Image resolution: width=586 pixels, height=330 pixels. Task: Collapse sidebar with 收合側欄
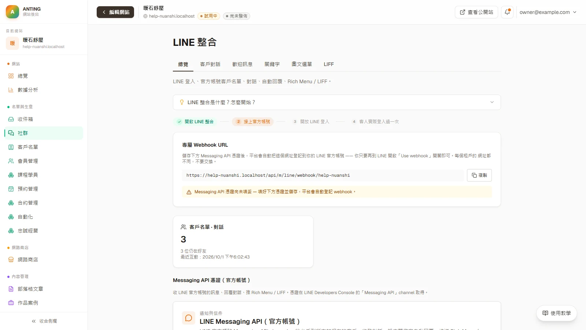[44, 321]
